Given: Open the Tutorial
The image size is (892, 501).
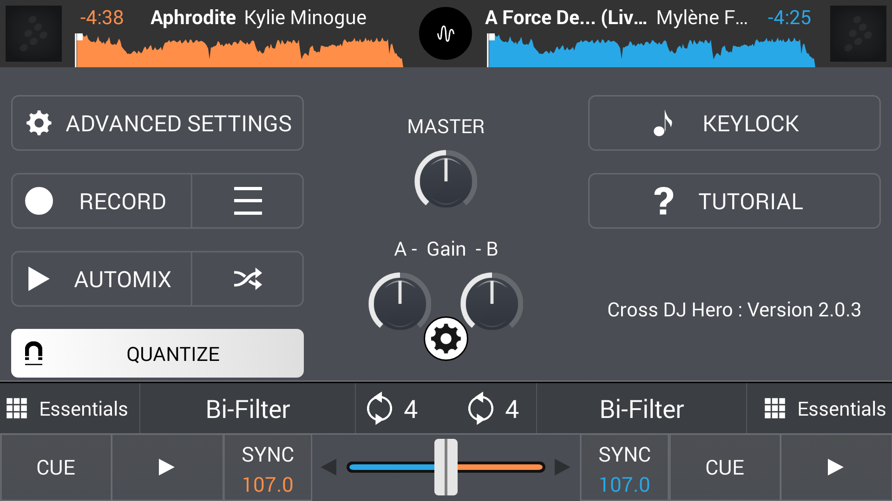Looking at the screenshot, I should tap(734, 201).
